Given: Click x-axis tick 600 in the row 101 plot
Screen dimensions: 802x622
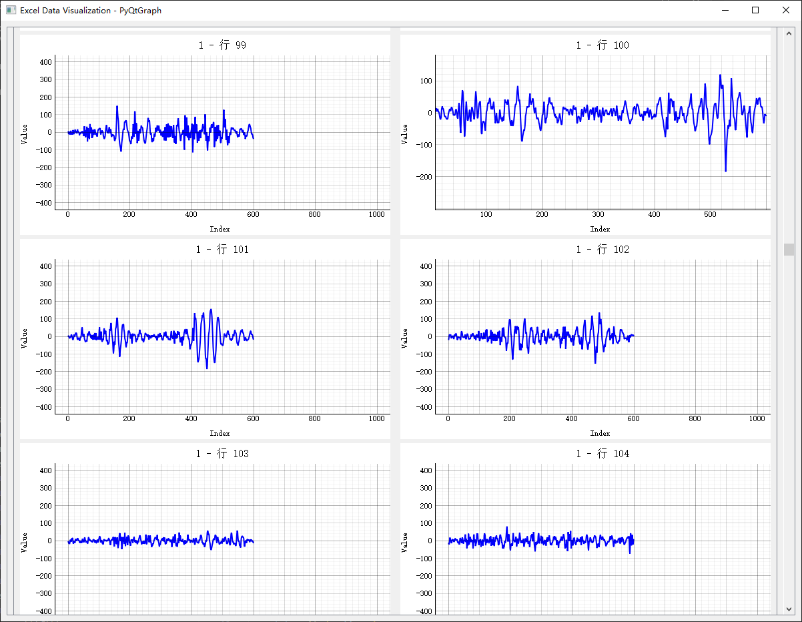Looking at the screenshot, I should [254, 419].
